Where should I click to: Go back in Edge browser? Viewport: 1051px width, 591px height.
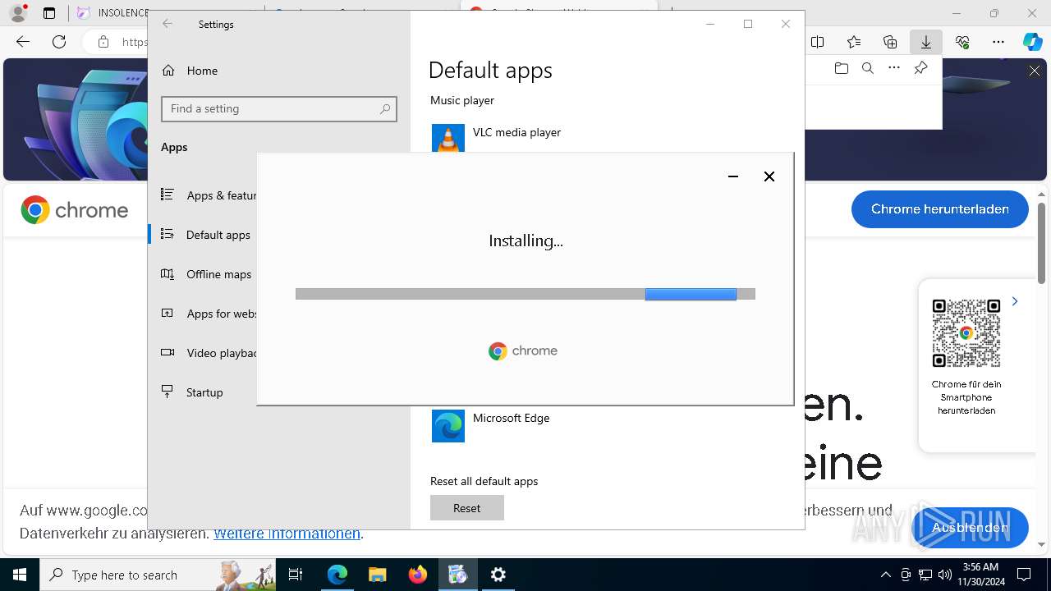click(x=23, y=42)
